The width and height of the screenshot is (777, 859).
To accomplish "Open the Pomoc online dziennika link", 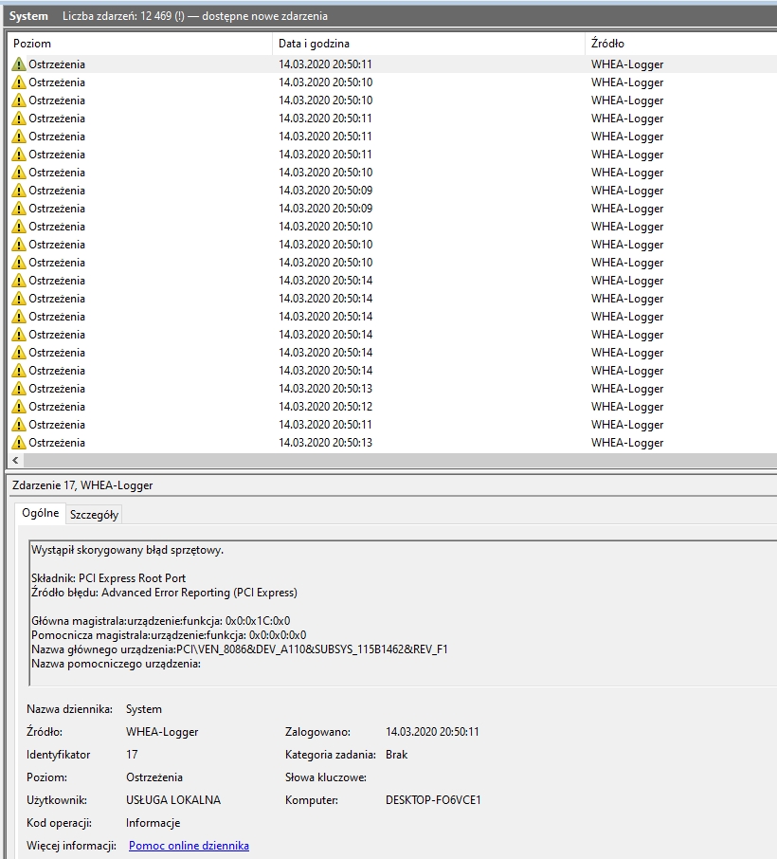I will tap(188, 845).
